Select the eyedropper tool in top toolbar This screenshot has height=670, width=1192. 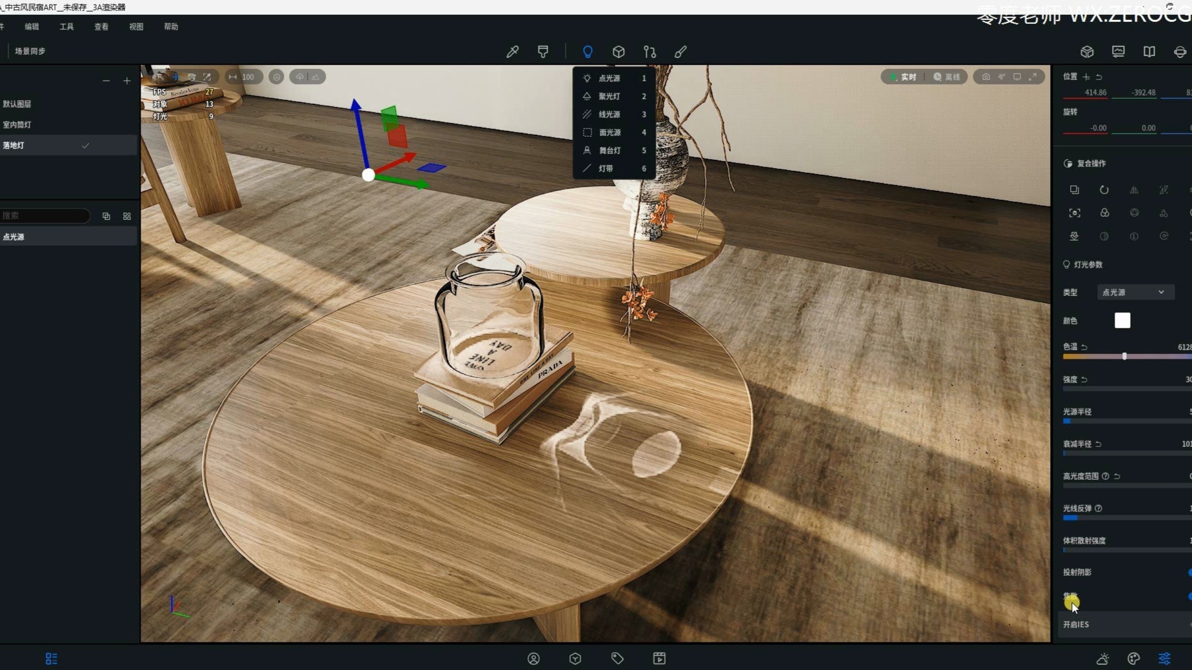512,52
